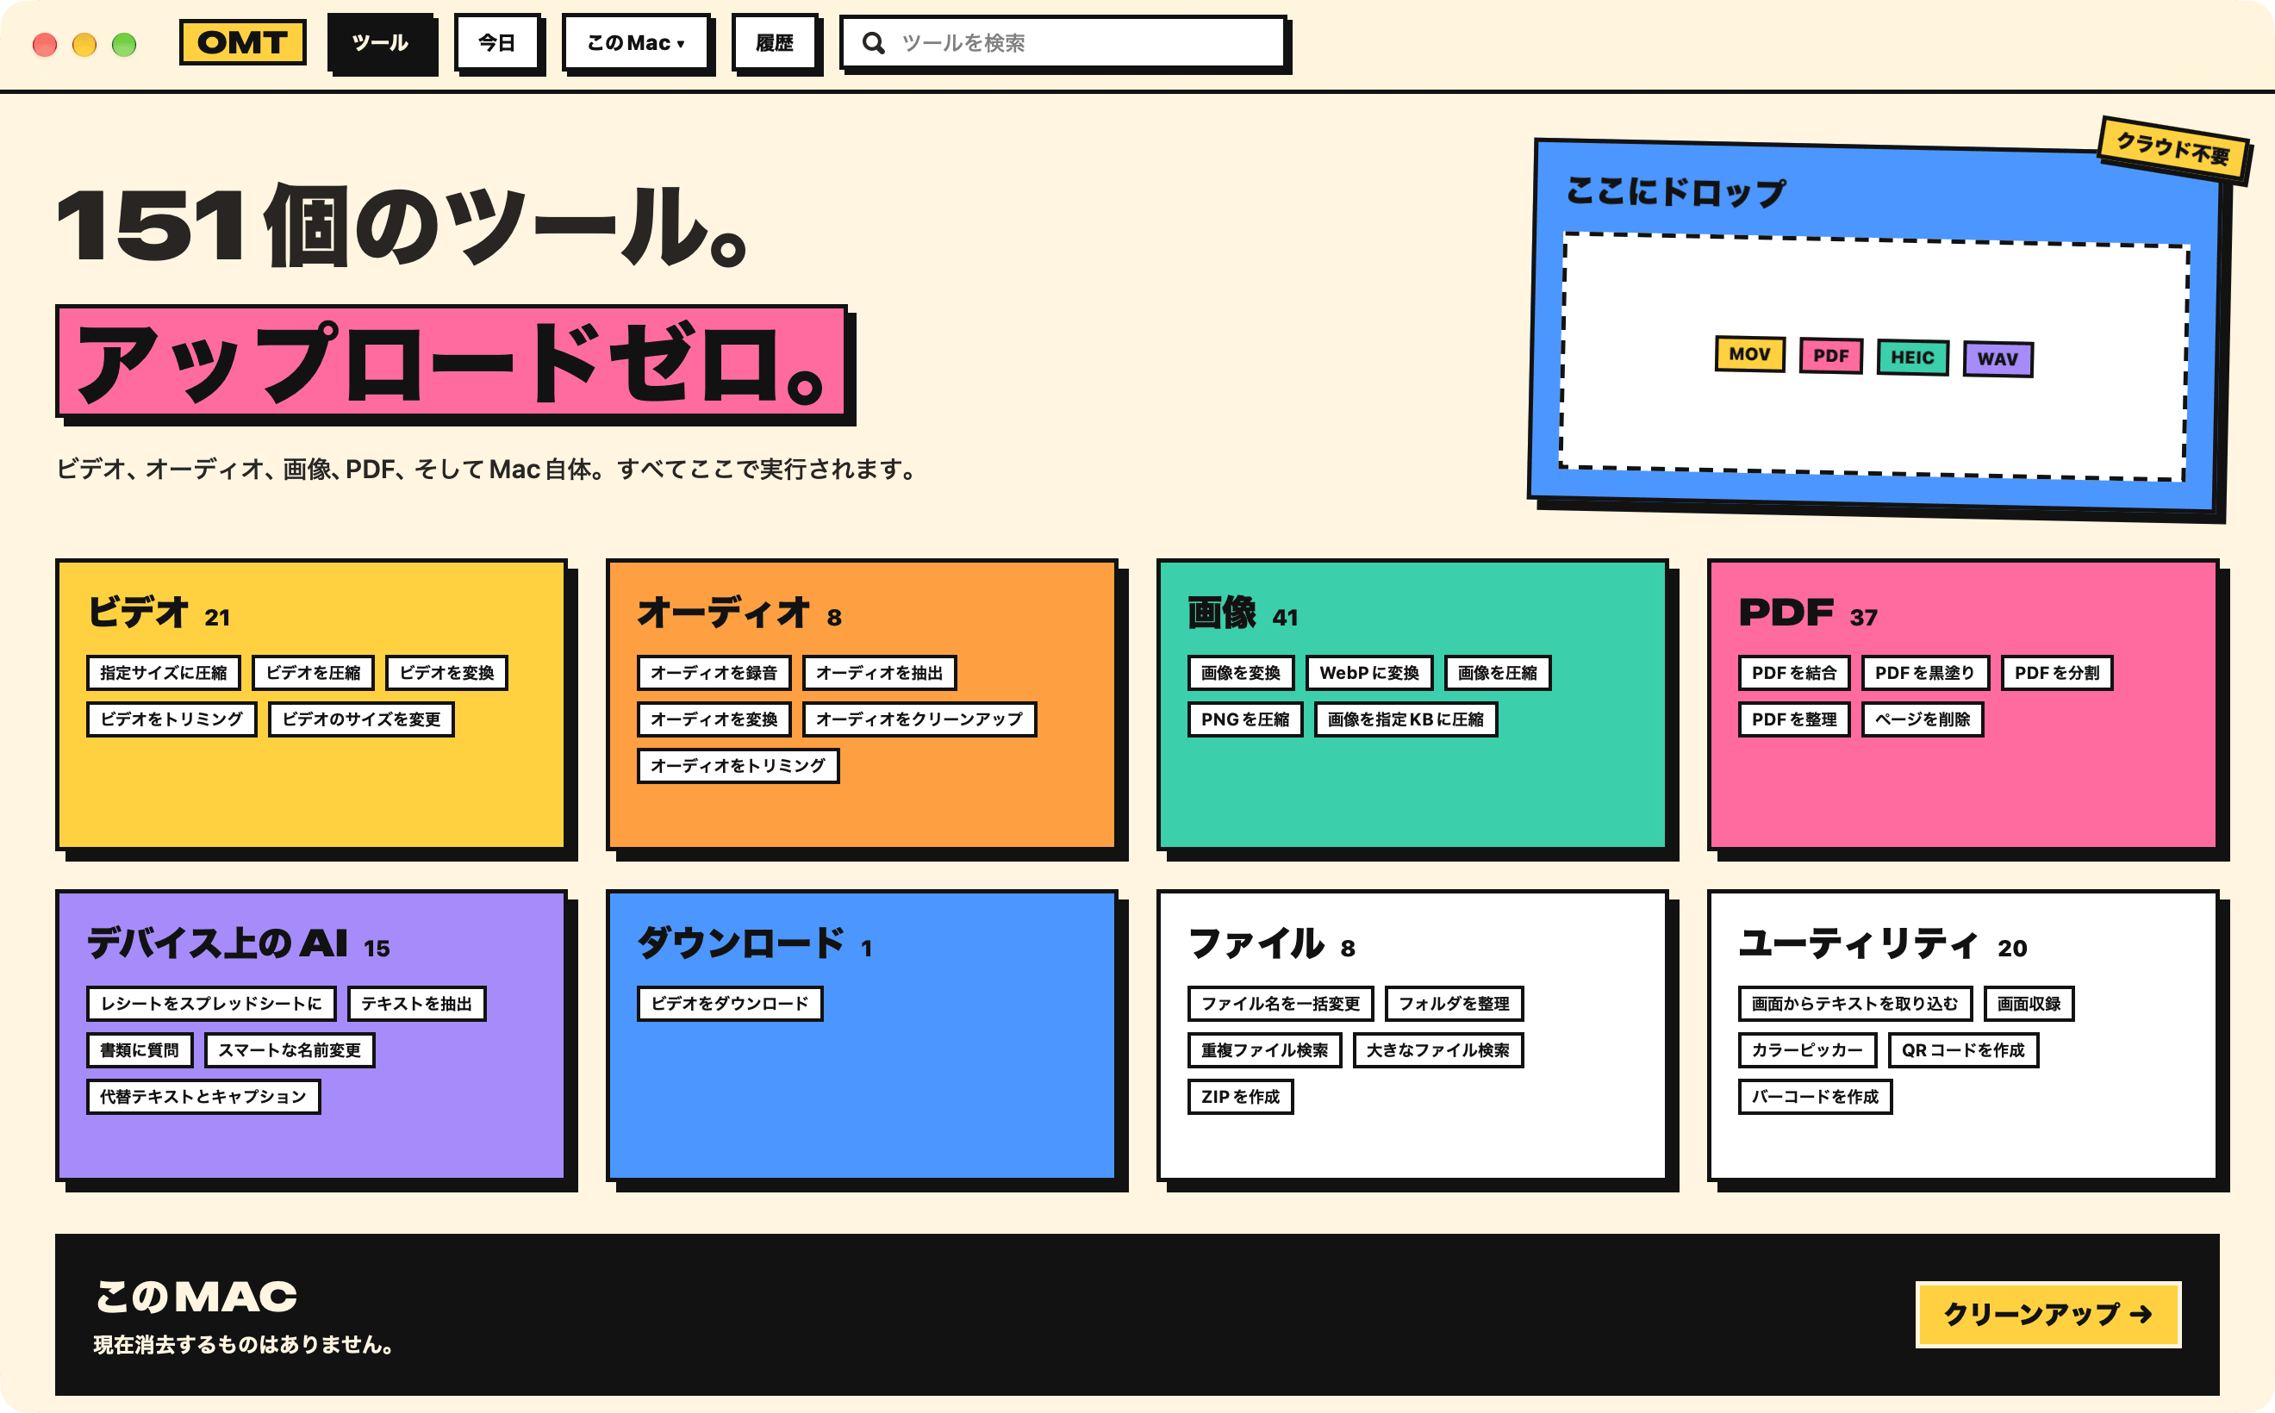Switch to the ツール tab
Viewport: 2275px width, 1413px height.
coord(380,43)
